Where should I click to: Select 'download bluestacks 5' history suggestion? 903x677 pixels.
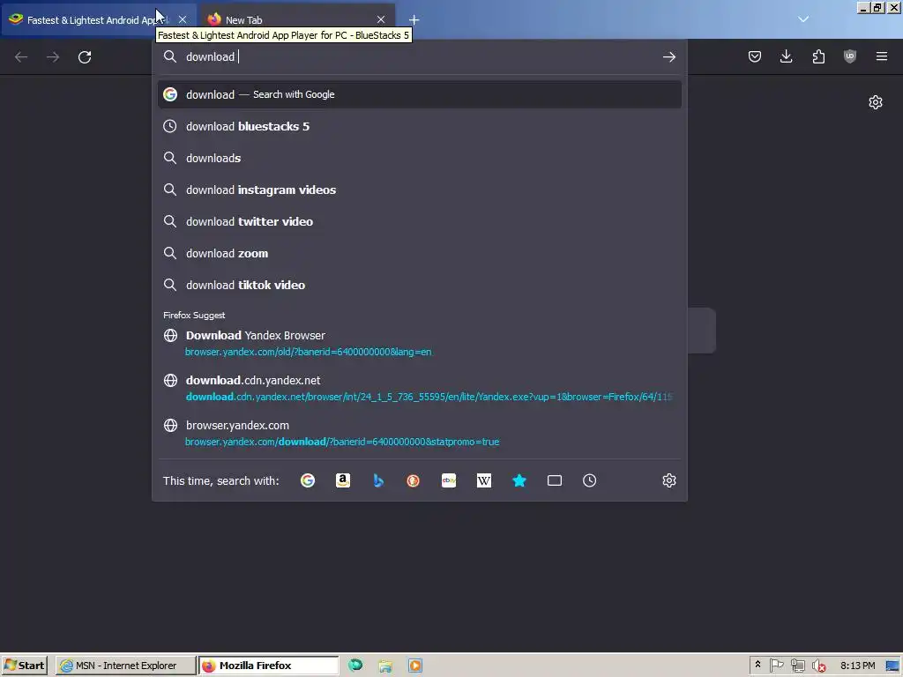click(419, 127)
